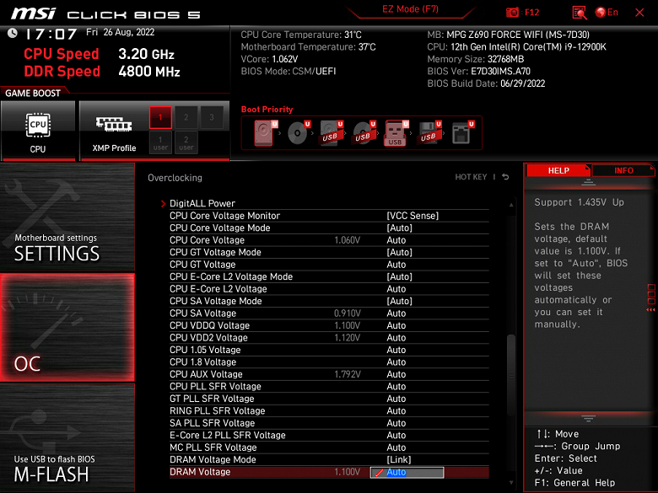The height and width of the screenshot is (493, 658).
Task: Select the CPU Core Voltage Auto value
Action: [x=396, y=240]
